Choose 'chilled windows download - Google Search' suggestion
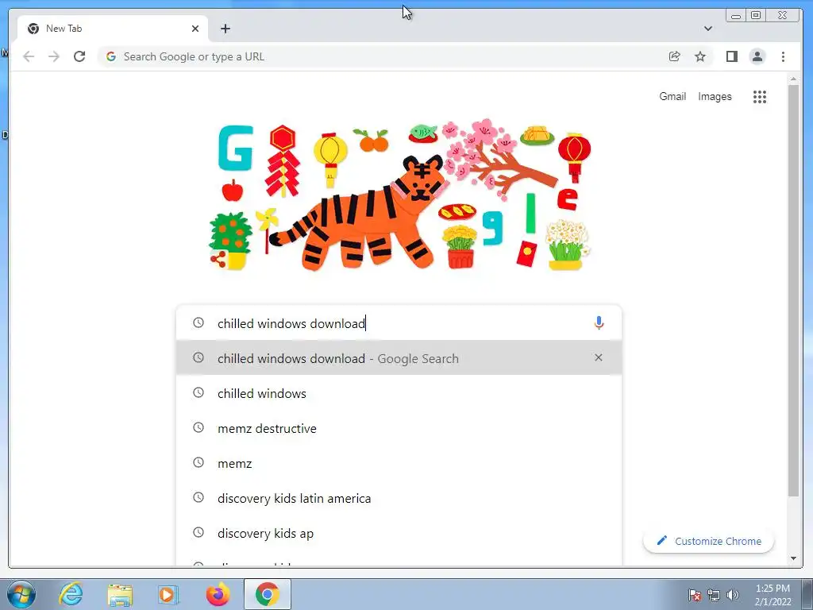Image resolution: width=813 pixels, height=610 pixels. coord(399,358)
